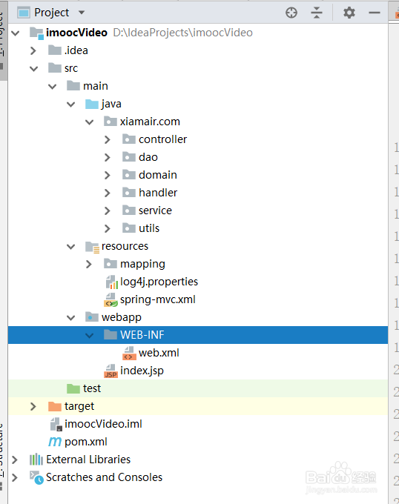Collapse the webapp folder

70,317
